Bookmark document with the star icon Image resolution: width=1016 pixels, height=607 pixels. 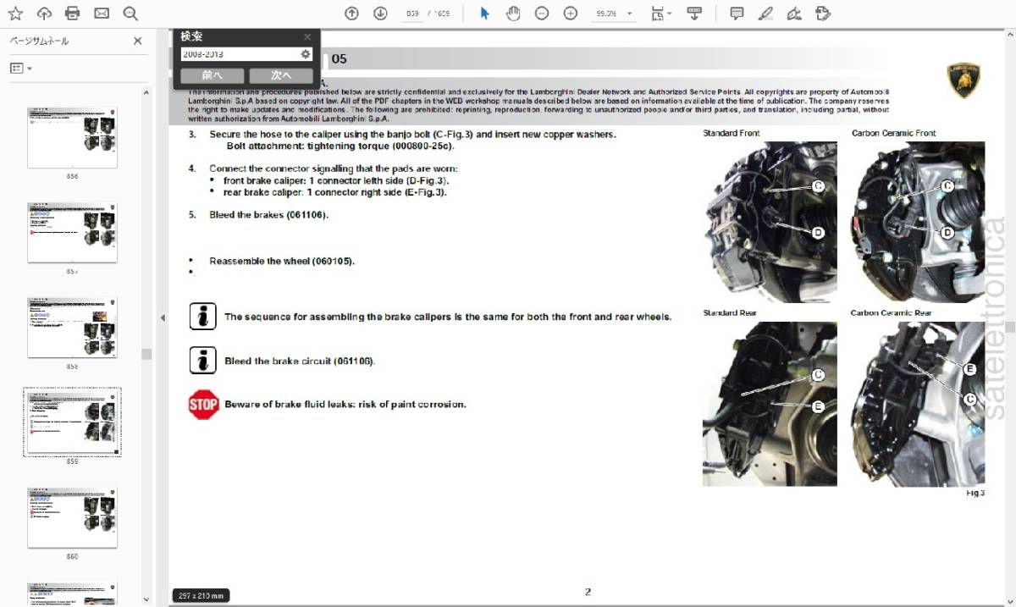click(x=15, y=14)
